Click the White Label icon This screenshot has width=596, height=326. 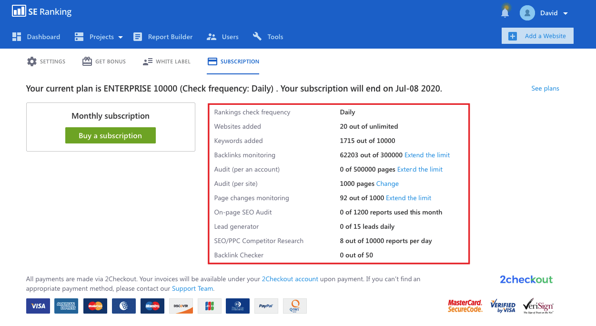click(148, 61)
